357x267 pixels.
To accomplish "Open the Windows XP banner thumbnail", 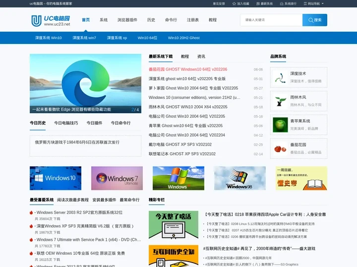I will coord(178,178).
